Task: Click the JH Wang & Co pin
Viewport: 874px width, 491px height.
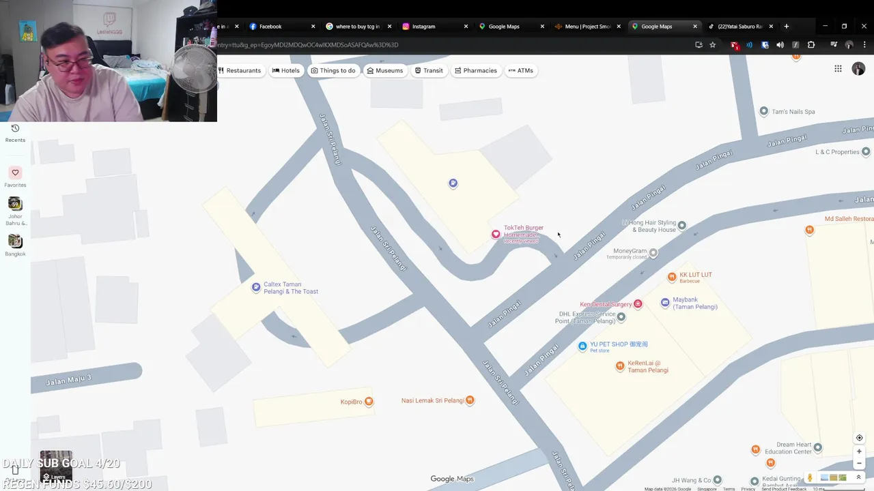Action: pos(717,480)
